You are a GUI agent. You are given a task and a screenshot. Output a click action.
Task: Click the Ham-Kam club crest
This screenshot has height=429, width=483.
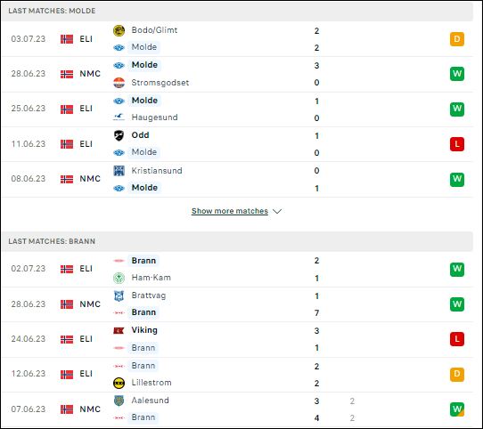click(119, 278)
